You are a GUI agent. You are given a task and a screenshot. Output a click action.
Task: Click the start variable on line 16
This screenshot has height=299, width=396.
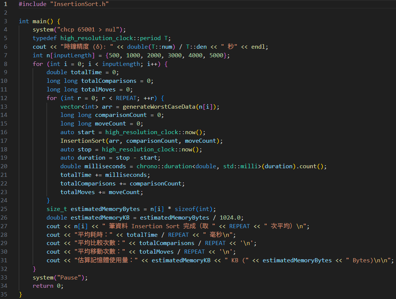coord(86,132)
